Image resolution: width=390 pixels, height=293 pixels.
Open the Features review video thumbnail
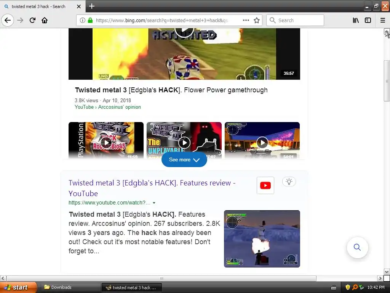(262, 239)
